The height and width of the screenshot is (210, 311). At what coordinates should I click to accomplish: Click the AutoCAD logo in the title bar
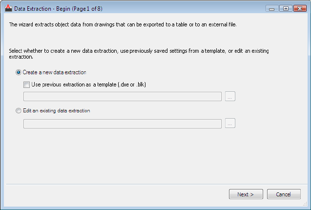click(7, 8)
